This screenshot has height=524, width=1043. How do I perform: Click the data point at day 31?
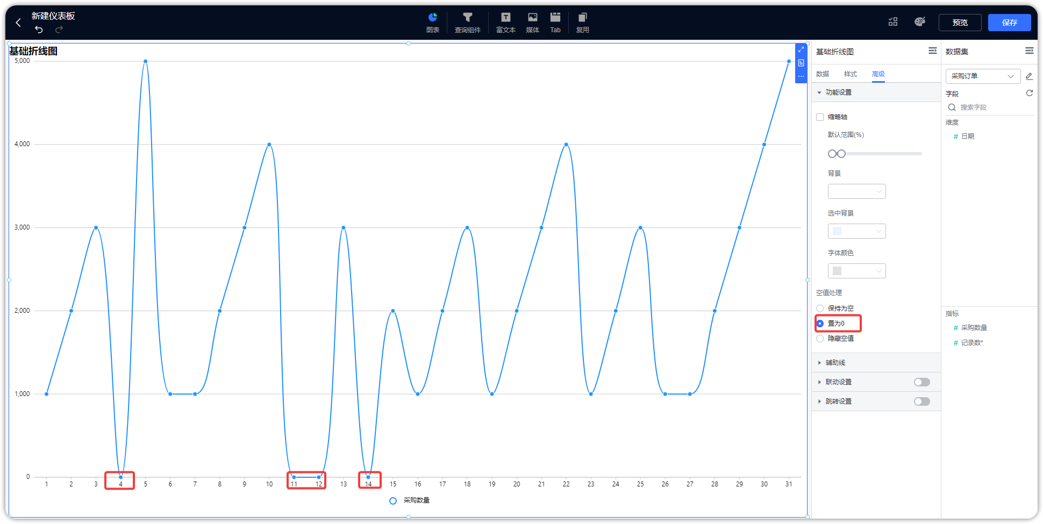[x=789, y=61]
